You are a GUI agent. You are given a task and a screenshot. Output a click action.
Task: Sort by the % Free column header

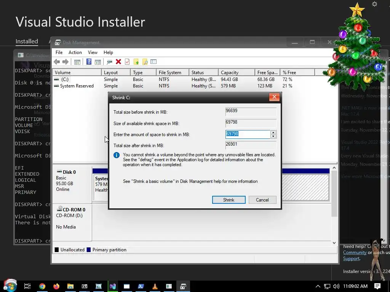click(297, 73)
